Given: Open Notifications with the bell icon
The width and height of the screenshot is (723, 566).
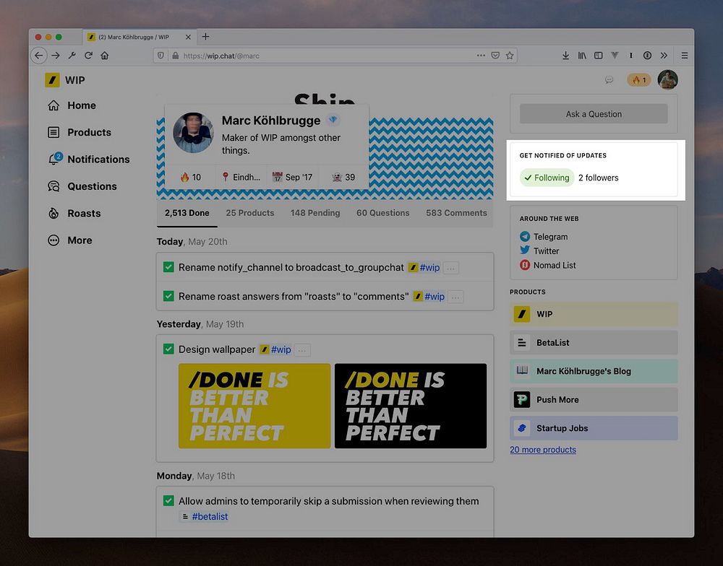Looking at the screenshot, I should 88,159.
